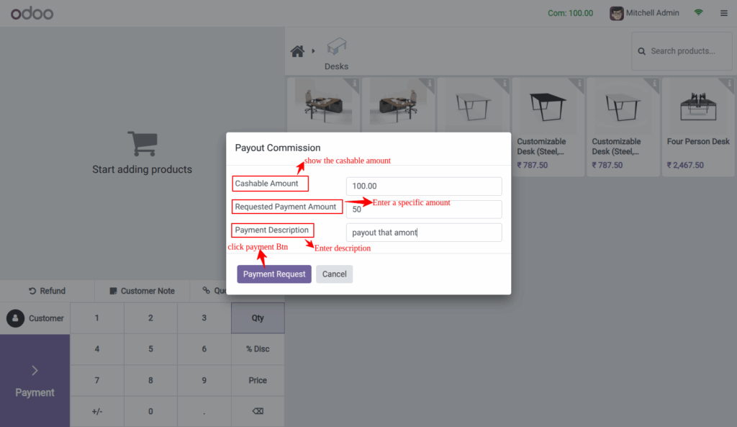Click the search magnifier in Search products

[641, 51]
